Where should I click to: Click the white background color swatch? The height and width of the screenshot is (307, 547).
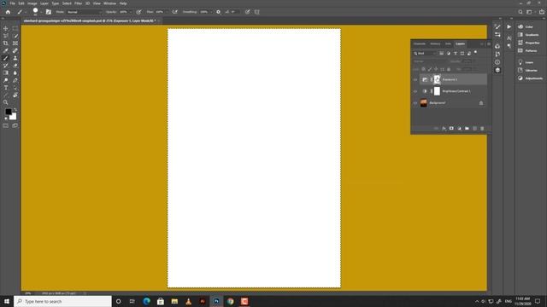[x=14, y=117]
